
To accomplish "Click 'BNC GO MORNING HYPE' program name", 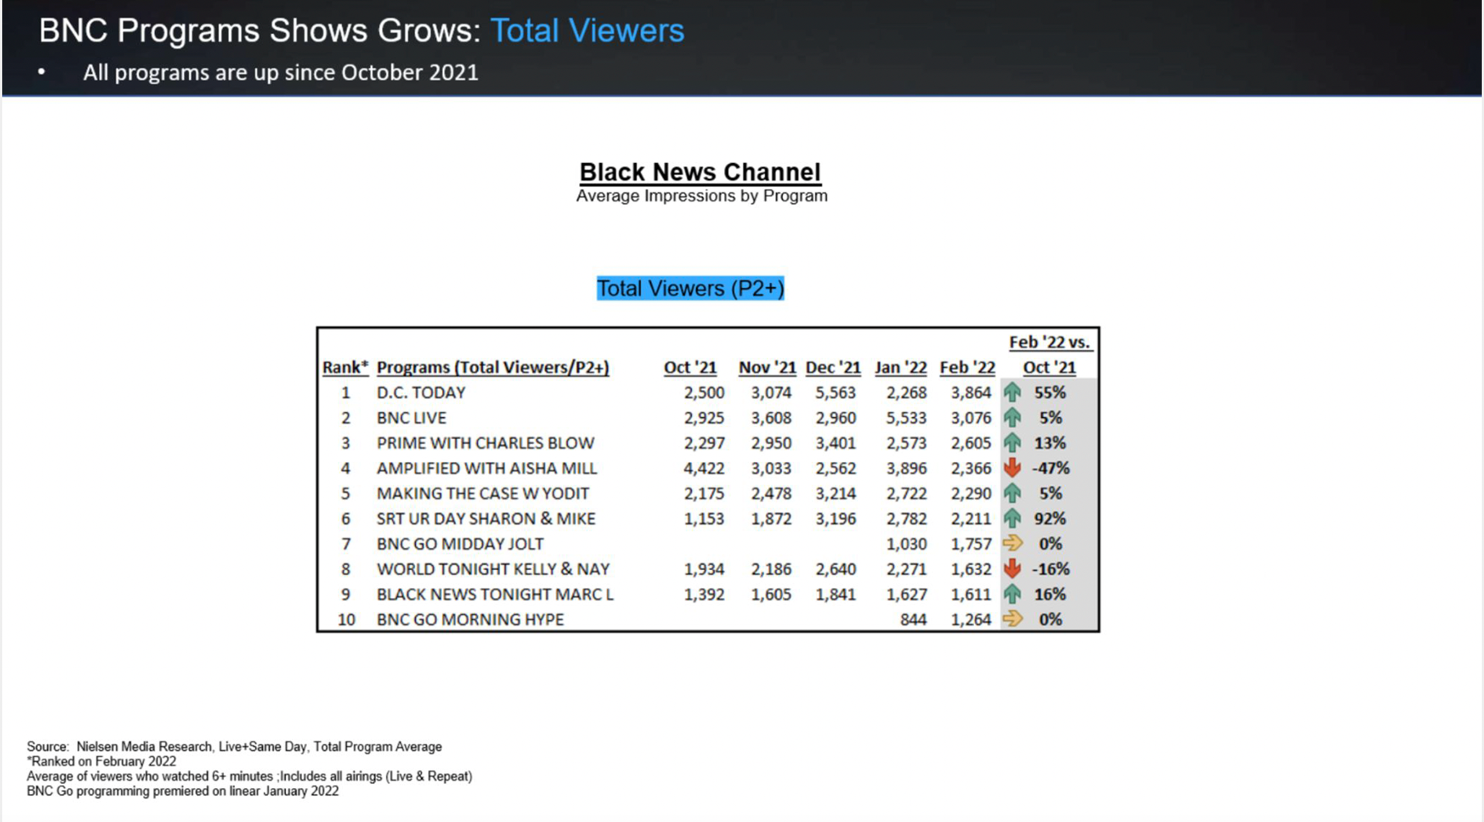I will pos(471,620).
